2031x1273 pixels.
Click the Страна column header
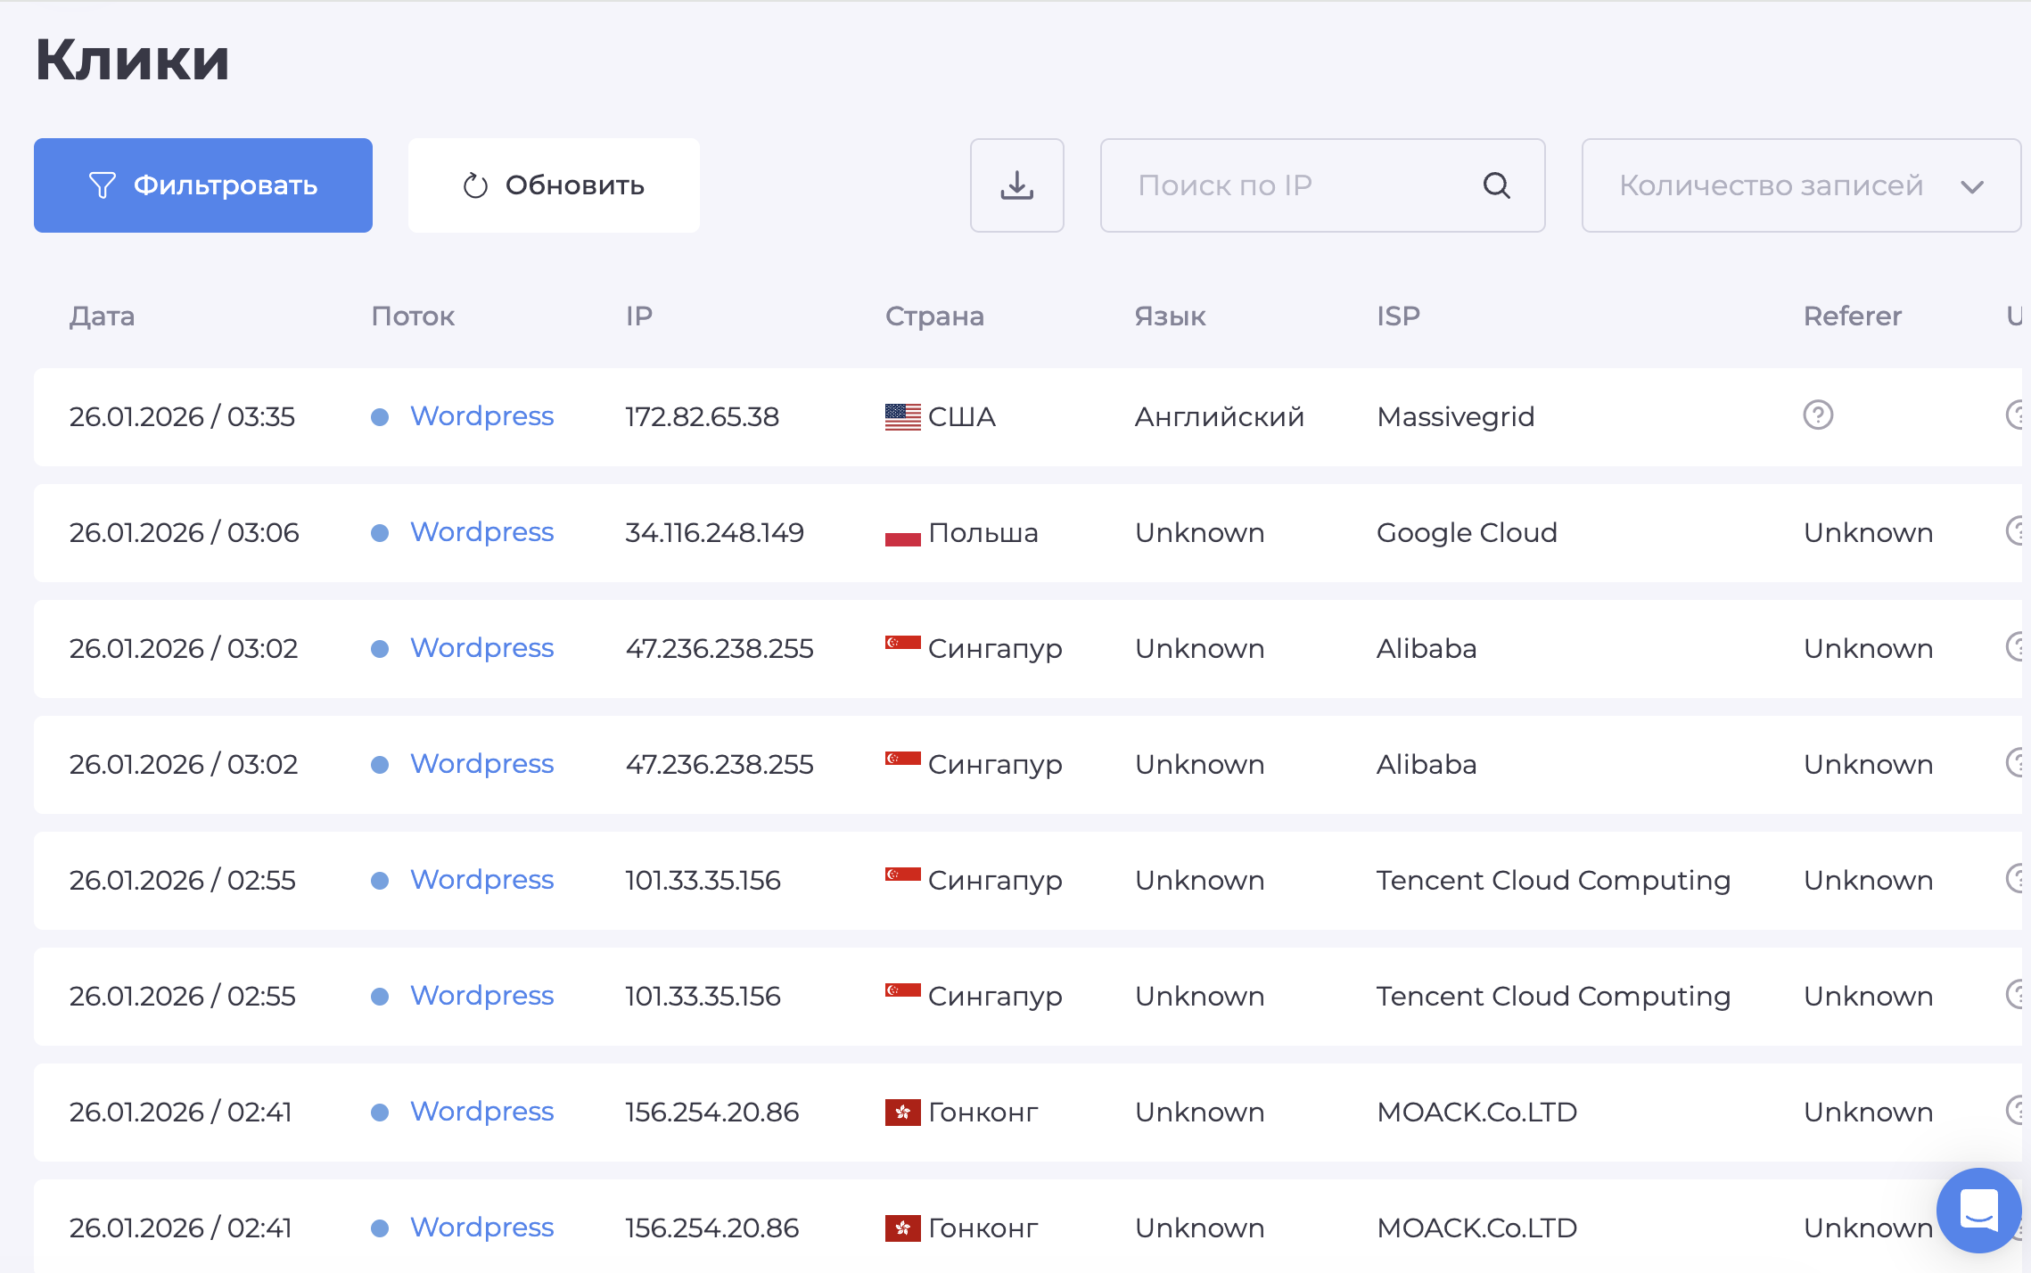point(934,316)
